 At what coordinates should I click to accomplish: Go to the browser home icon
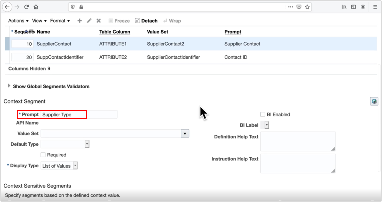[x=36, y=7]
